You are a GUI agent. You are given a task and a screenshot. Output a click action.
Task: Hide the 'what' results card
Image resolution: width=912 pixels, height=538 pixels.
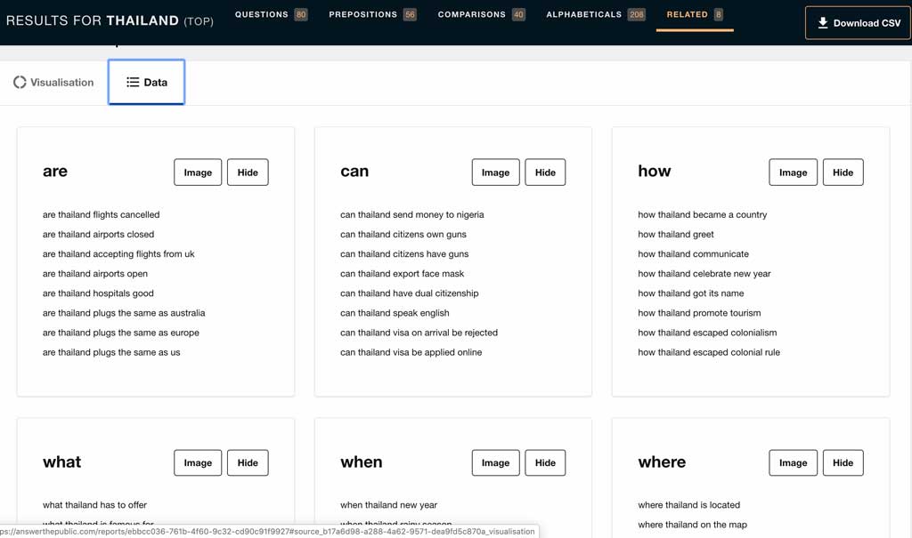point(248,462)
